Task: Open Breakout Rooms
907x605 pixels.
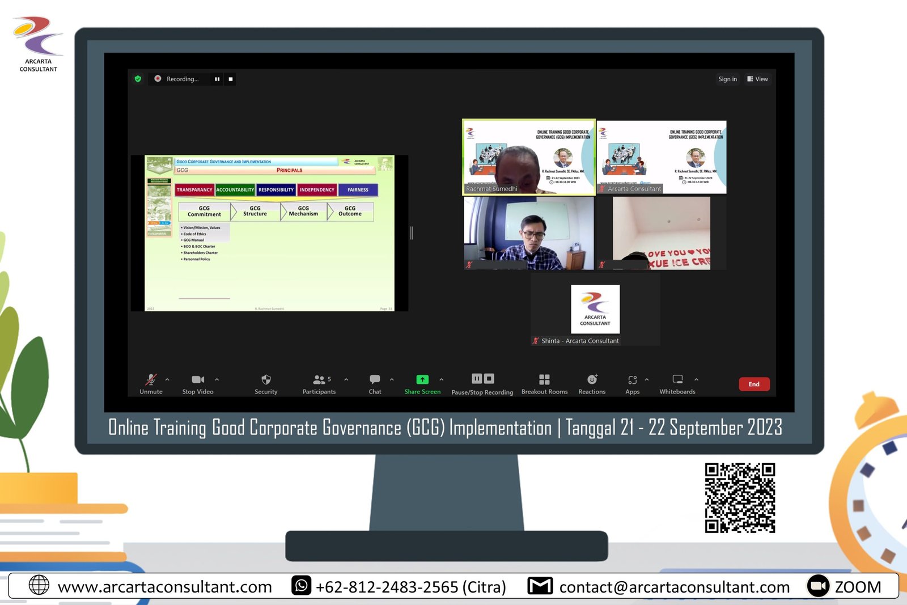Action: pos(544,380)
